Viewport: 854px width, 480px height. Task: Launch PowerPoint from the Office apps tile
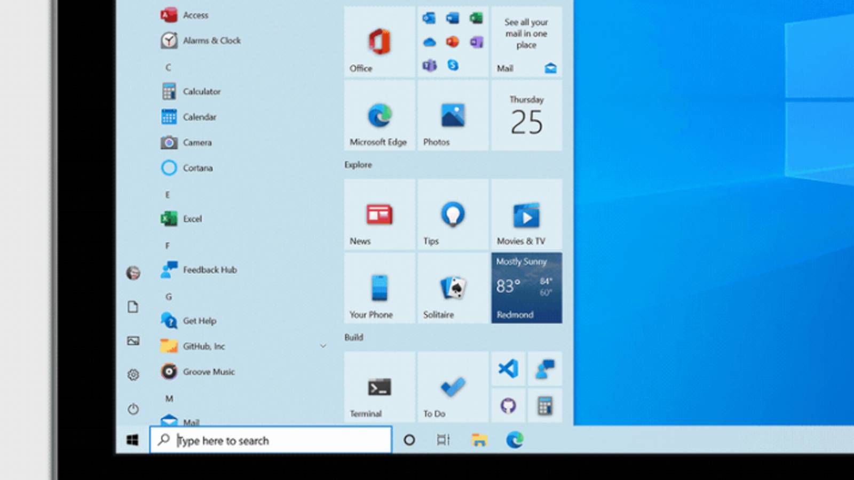[x=453, y=42]
